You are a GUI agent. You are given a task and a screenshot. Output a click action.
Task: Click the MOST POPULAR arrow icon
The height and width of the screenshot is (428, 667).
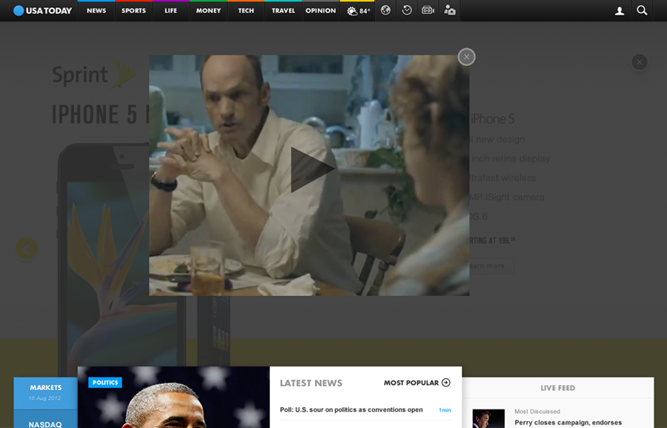tap(446, 383)
